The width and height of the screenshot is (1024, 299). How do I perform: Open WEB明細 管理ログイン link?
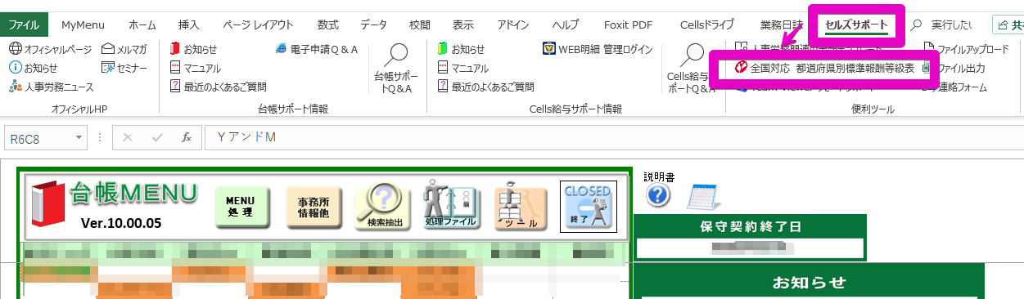tap(598, 49)
